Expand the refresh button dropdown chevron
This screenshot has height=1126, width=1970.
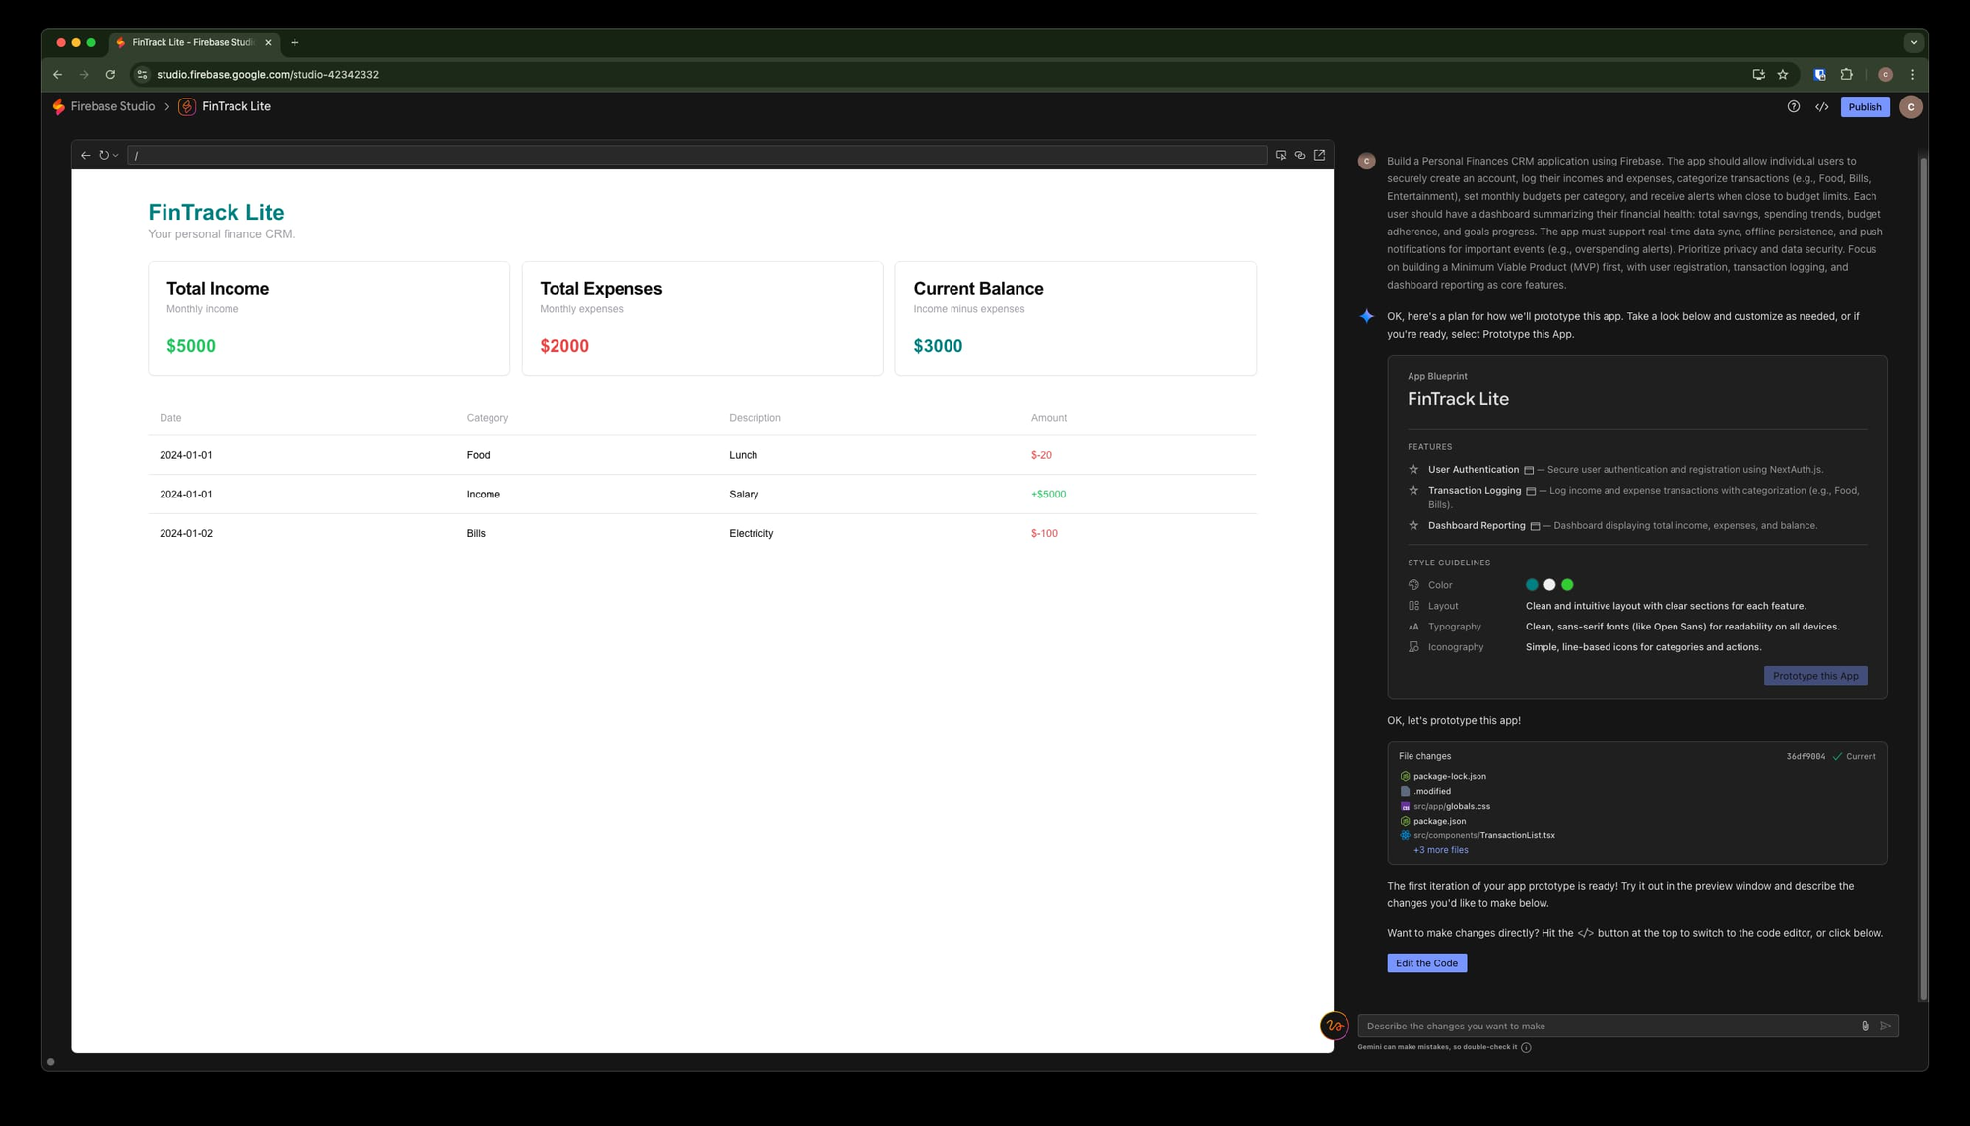[115, 155]
